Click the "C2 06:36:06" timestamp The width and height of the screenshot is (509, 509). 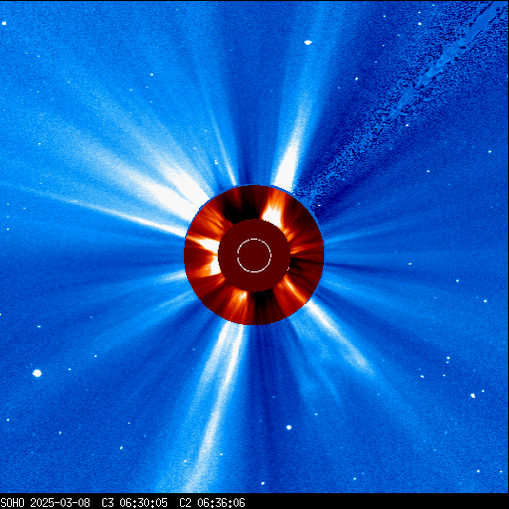tap(212, 503)
